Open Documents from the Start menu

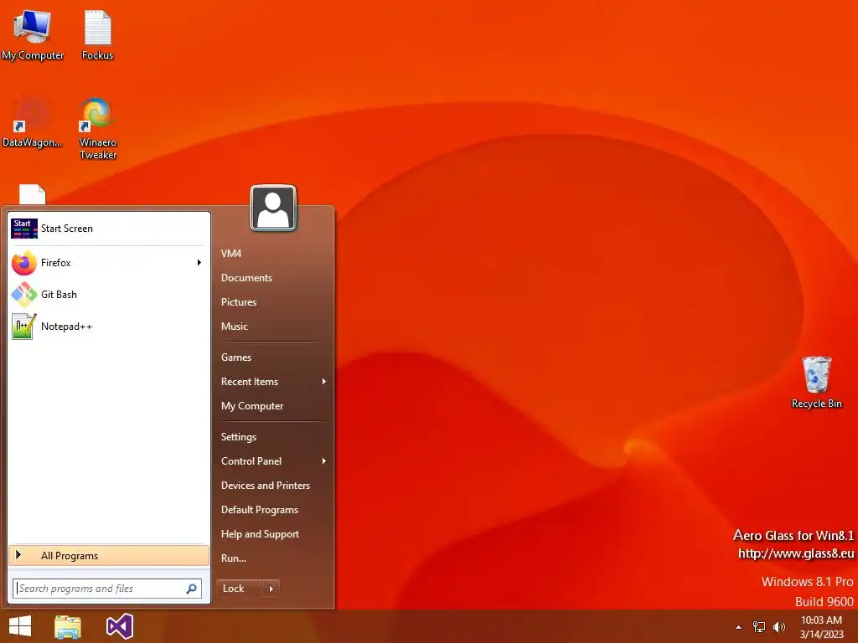(x=246, y=278)
